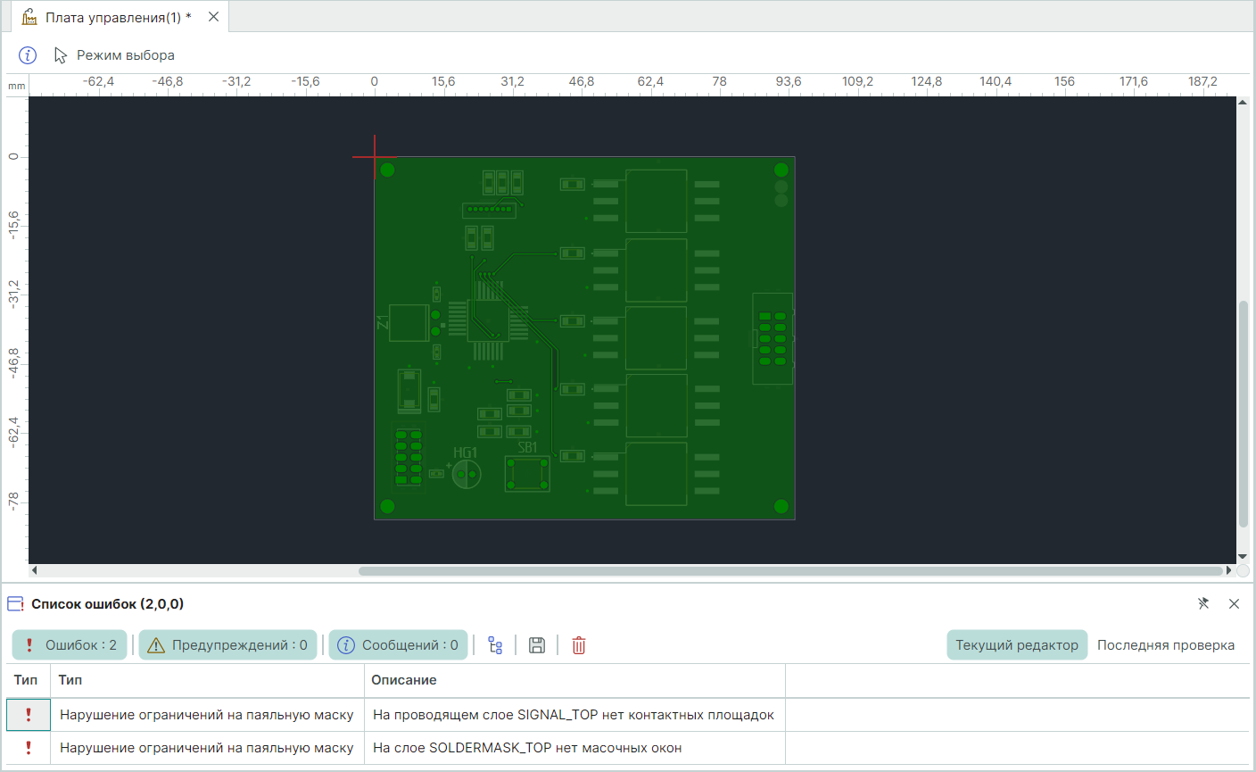The image size is (1256, 772).
Task: Toggle the Сообщений: 0 filter
Action: coord(398,645)
